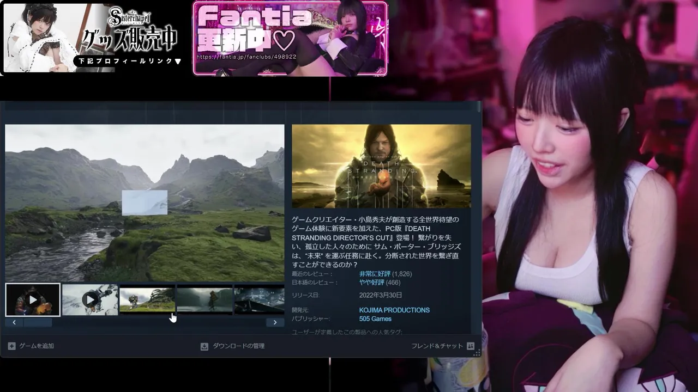698x392 pixels.
Task: Click the friends chat grid icon
Action: click(471, 346)
